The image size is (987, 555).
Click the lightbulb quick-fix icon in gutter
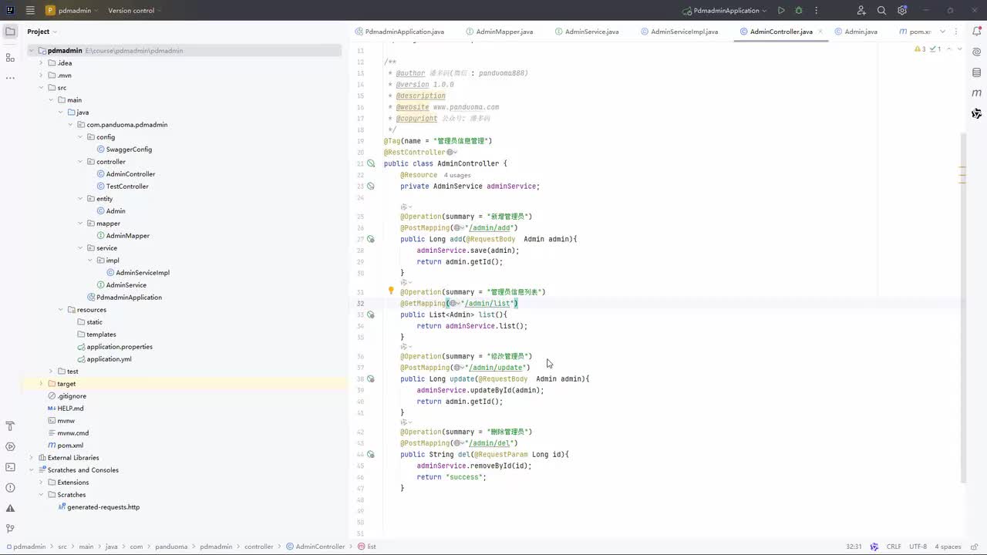click(391, 291)
